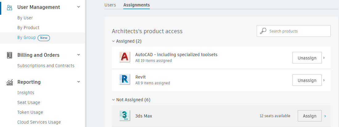Click the Reporting heading
This screenshot has width=339, height=127.
pos(29,82)
